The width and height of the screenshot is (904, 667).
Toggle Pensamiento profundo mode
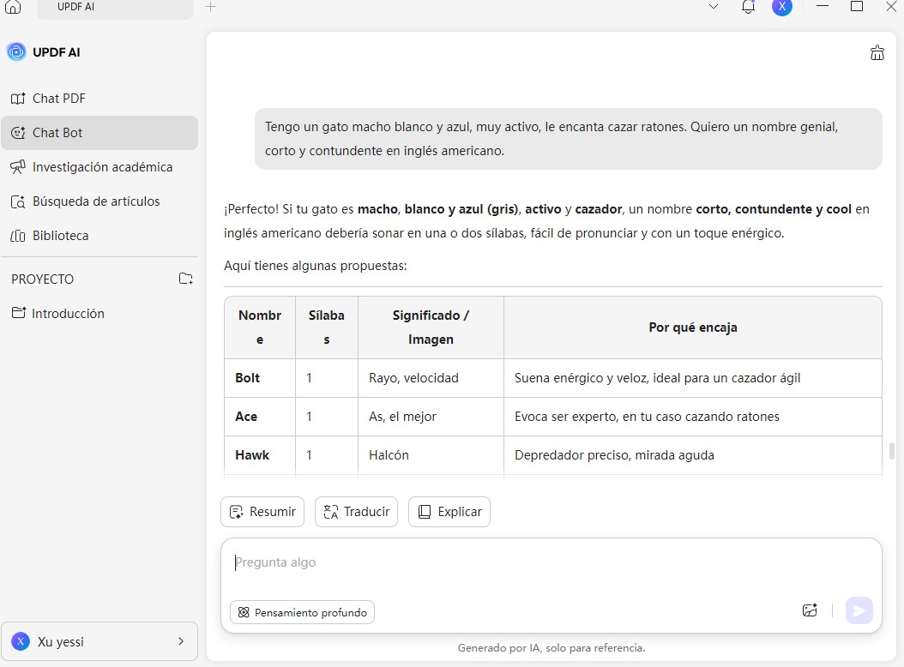302,612
